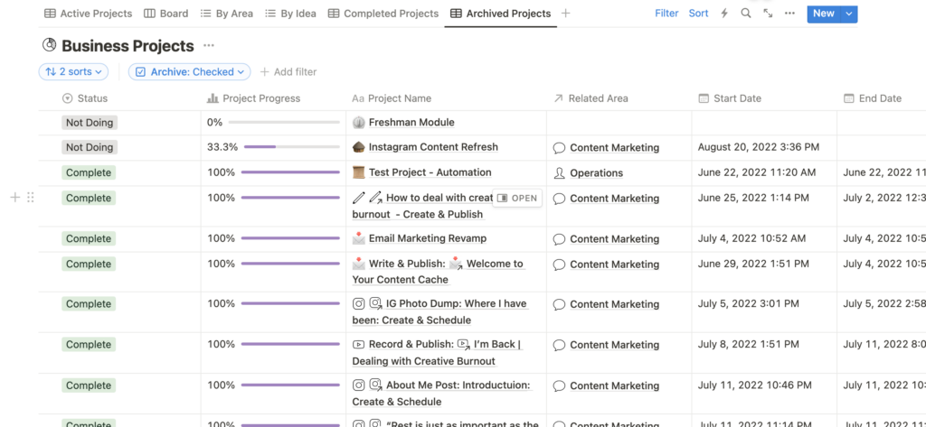Add a new view with plus icon
This screenshot has width=926, height=427.
tap(566, 14)
